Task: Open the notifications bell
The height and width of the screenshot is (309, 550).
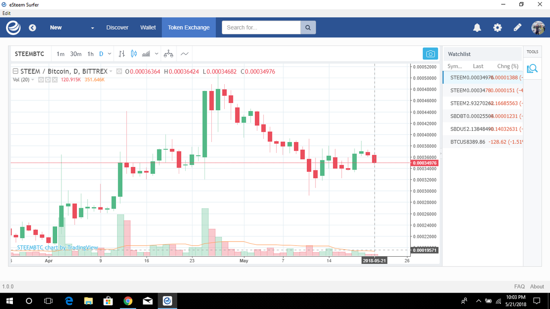Action: pos(477,28)
